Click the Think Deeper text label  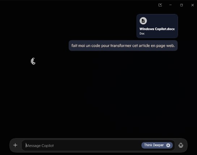coord(154,145)
